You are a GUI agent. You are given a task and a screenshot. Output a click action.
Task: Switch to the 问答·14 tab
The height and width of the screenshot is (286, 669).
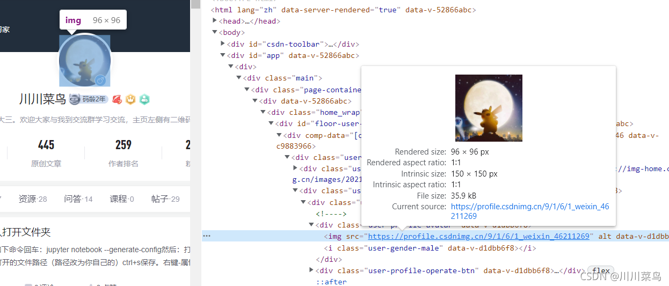point(78,199)
